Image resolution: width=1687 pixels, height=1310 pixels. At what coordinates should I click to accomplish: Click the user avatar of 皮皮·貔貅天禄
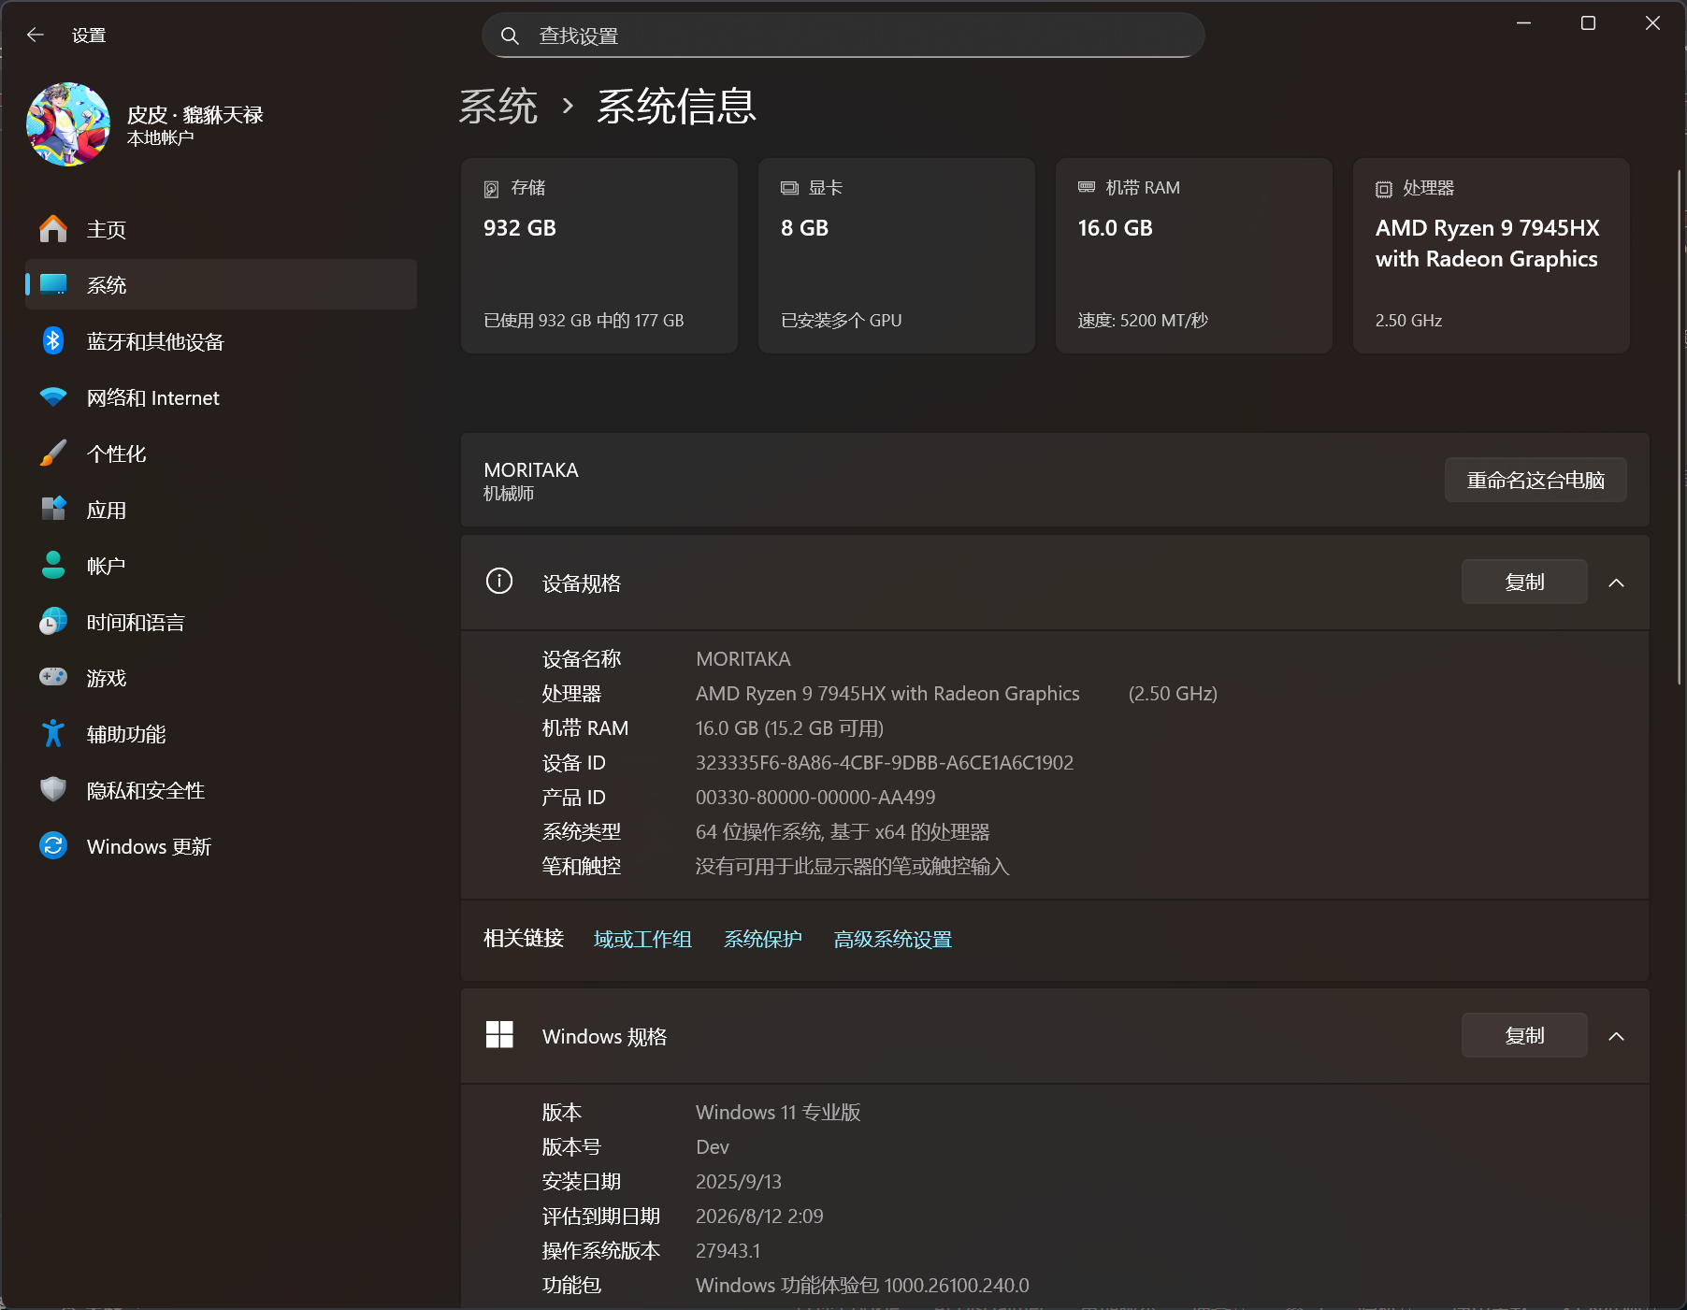pyautogui.click(x=67, y=124)
